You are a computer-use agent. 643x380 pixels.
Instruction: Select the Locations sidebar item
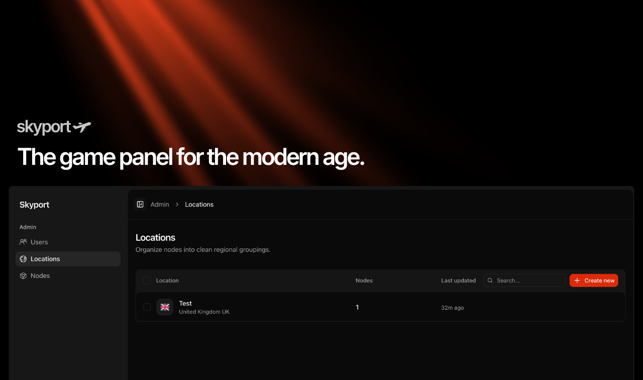68,259
